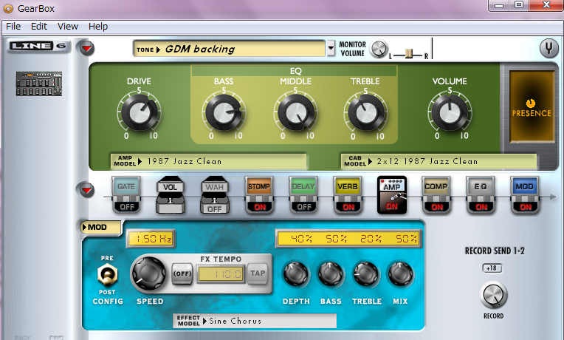This screenshot has height=340, width=564.
Task: Click the MOD MIX knob
Action: [400, 274]
